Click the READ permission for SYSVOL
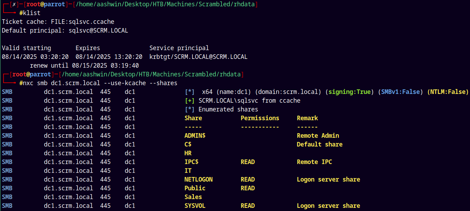470x211 pixels. (x=248, y=206)
